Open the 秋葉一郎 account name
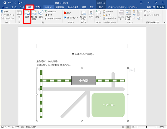The image size is (167, 129). 151,7
